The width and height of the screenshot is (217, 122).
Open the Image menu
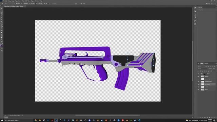coord(9,1)
